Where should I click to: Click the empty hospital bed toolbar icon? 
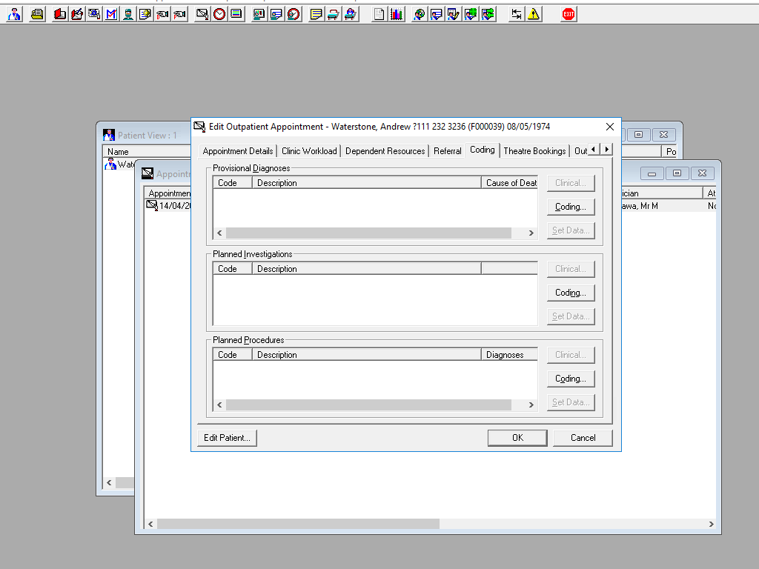333,14
